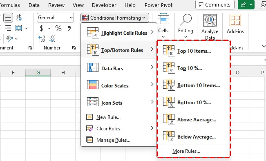Viewport: 266px width, 161px height.
Task: Open the Color Scales submenu
Action: point(119,85)
